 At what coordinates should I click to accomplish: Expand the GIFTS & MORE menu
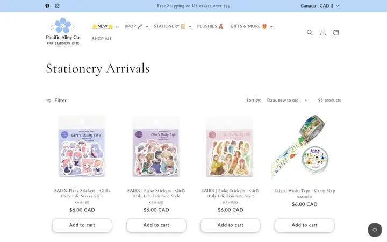click(x=251, y=26)
